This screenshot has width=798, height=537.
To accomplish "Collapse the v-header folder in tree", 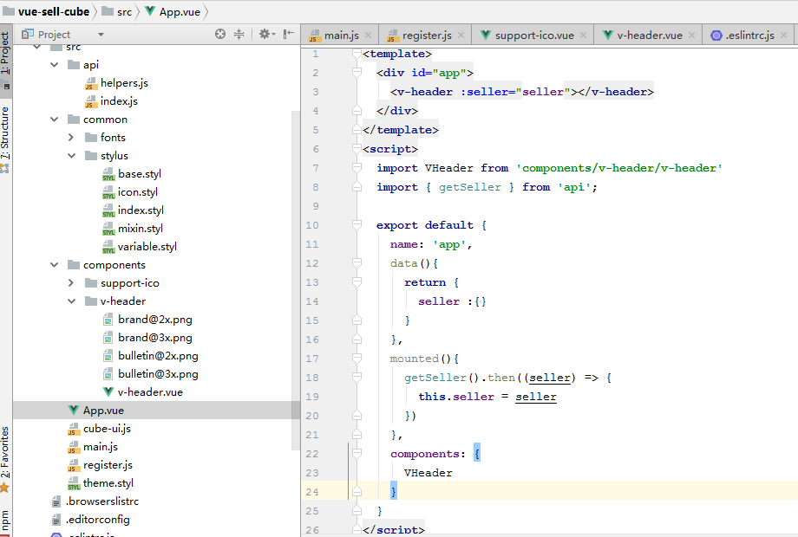I will [72, 301].
